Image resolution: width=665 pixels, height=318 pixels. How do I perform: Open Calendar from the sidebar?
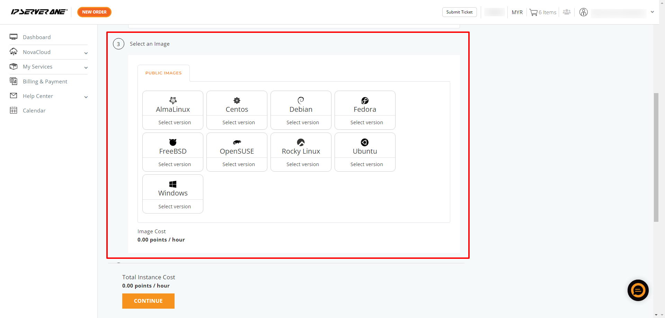tap(34, 110)
